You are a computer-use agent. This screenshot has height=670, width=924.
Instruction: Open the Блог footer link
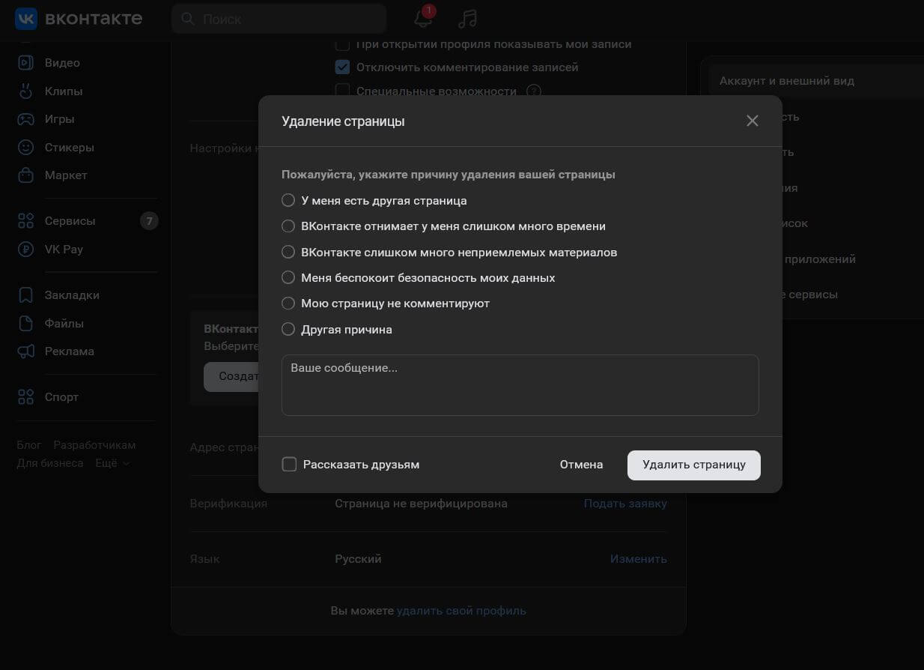click(x=29, y=445)
